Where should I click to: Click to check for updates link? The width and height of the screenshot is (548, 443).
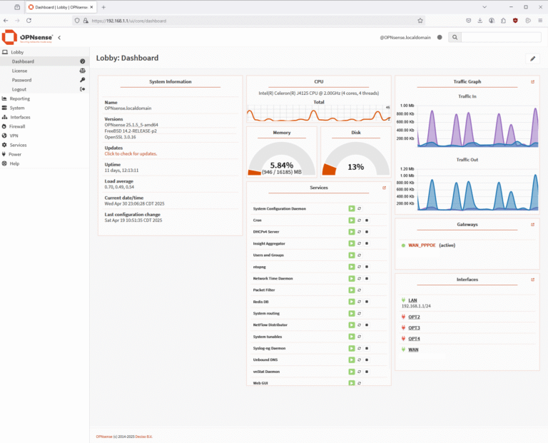(131, 153)
